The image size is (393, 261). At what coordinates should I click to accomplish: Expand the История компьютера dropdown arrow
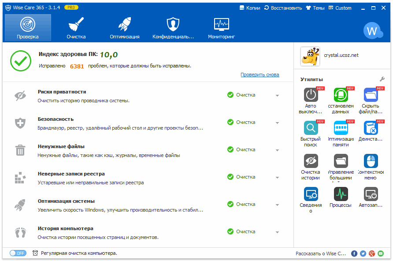[x=277, y=232]
